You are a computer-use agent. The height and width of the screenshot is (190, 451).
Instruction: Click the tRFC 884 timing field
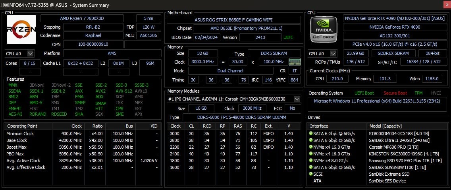coord(295,80)
